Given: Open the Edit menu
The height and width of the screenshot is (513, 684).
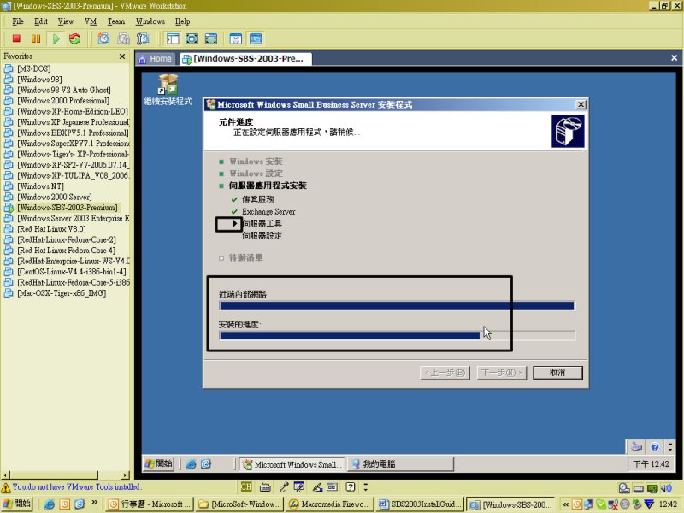Looking at the screenshot, I should [41, 21].
